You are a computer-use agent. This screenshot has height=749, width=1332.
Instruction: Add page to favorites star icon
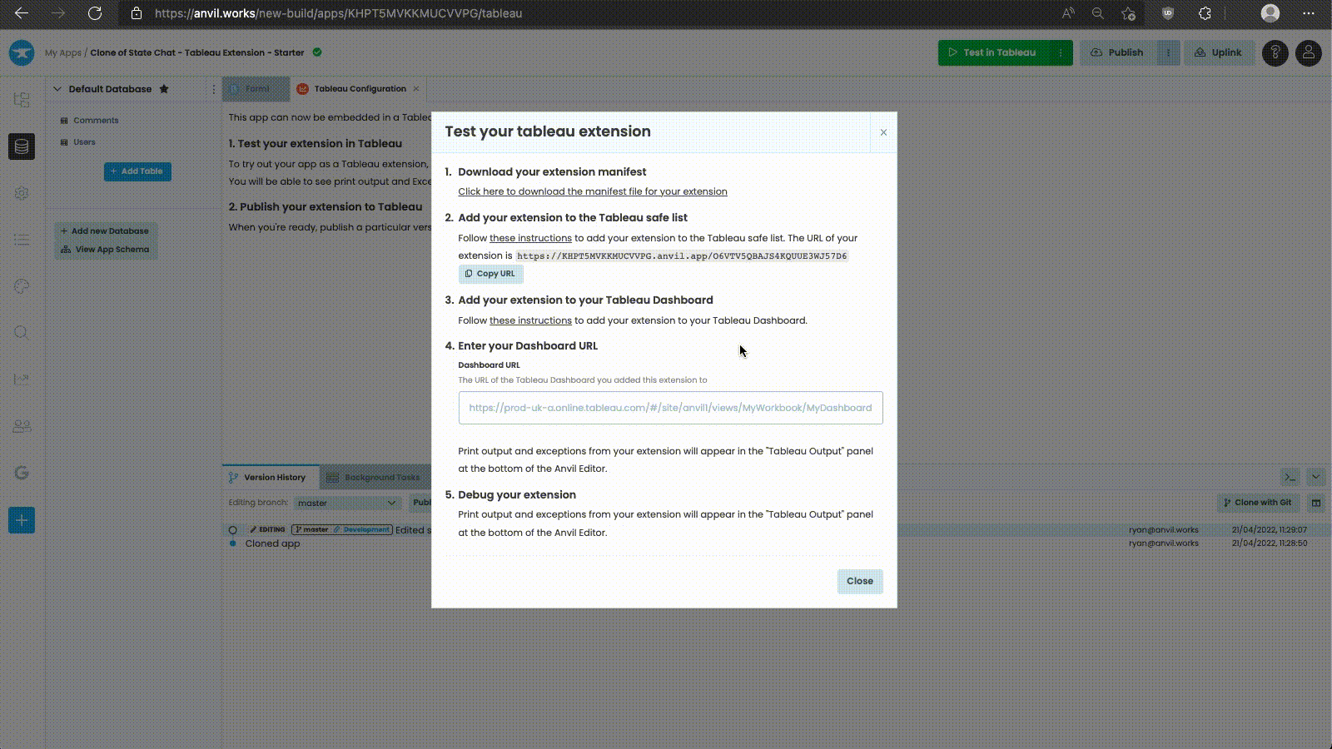[x=1128, y=13]
